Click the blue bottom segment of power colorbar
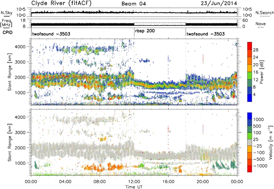The width and height of the screenshot is (274, 189). click(250, 98)
